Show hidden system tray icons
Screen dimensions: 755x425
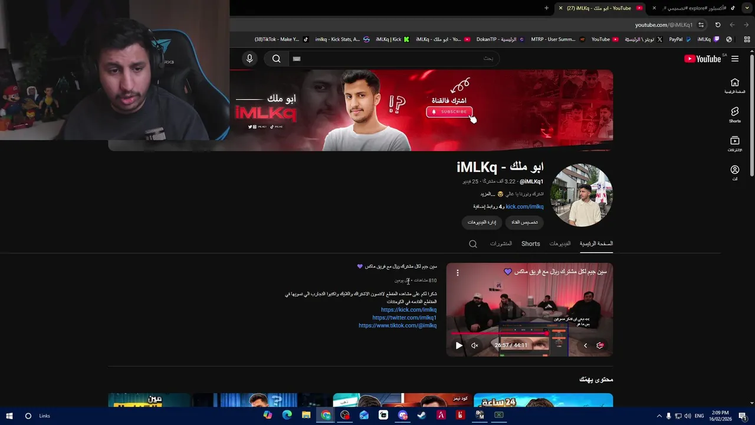659,416
